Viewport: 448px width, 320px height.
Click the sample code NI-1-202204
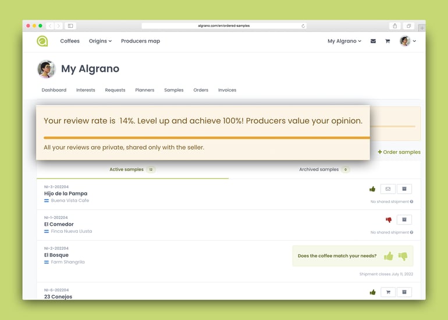(x=56, y=218)
